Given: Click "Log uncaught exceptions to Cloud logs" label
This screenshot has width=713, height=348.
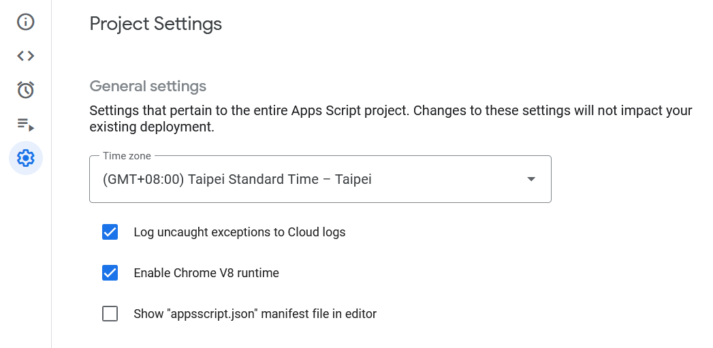Looking at the screenshot, I should (x=240, y=232).
